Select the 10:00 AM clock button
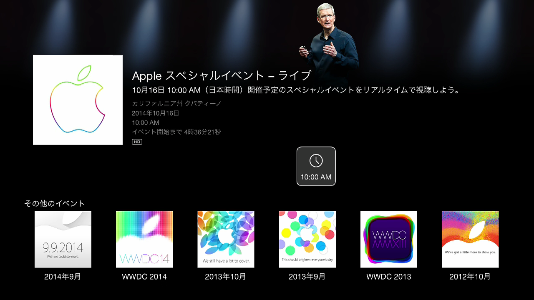Image resolution: width=534 pixels, height=300 pixels. tap(316, 166)
